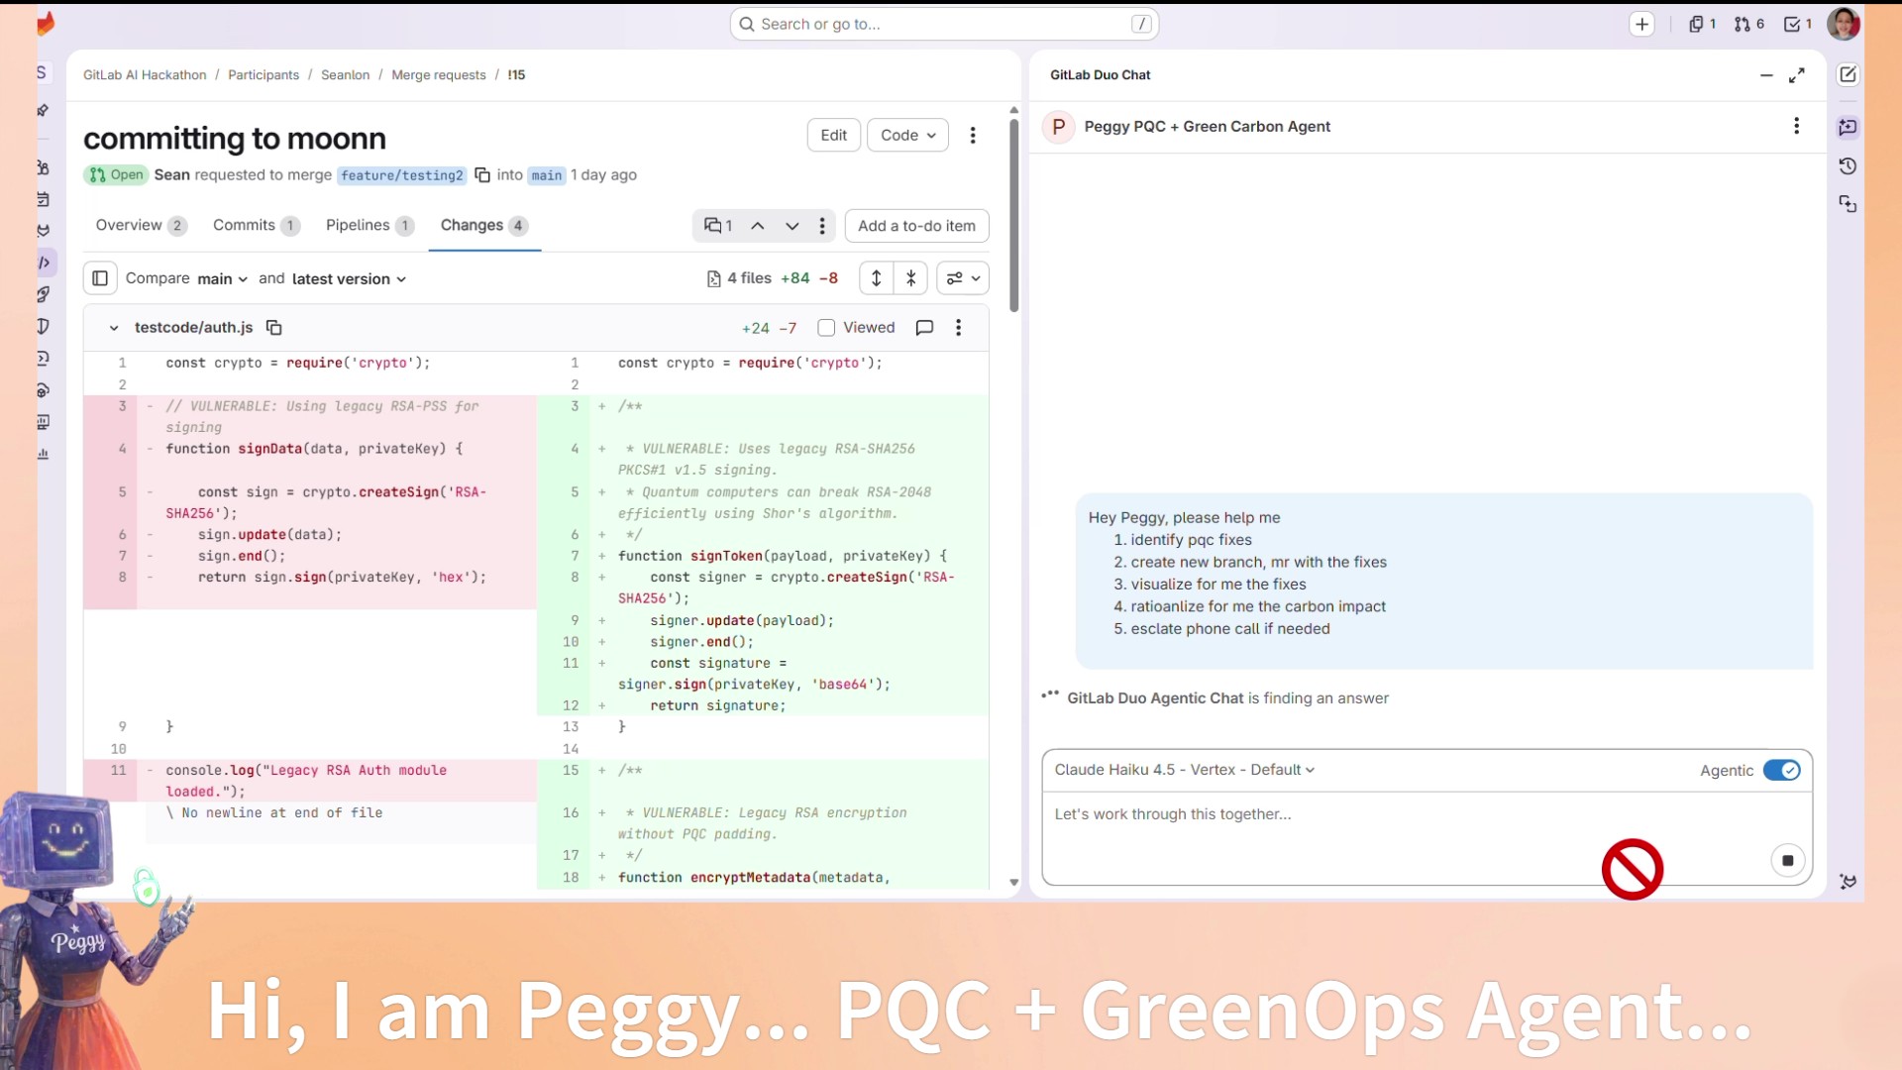Copy source branch name feature/testing2
The image size is (1902, 1070).
[482, 175]
